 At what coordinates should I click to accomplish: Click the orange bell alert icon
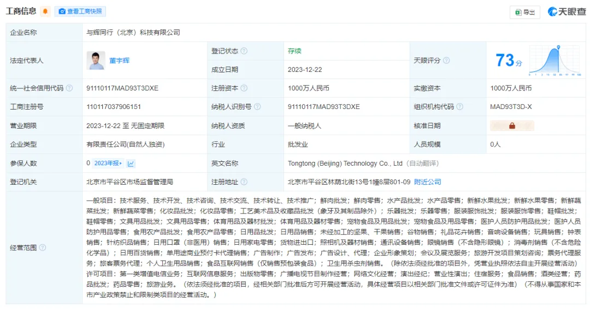(45, 11)
